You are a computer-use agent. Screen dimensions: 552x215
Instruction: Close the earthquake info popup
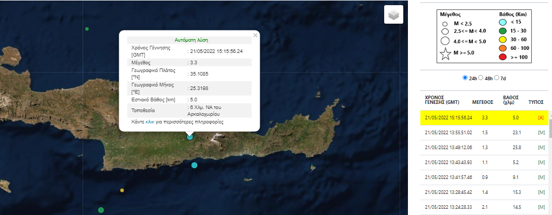point(255,35)
